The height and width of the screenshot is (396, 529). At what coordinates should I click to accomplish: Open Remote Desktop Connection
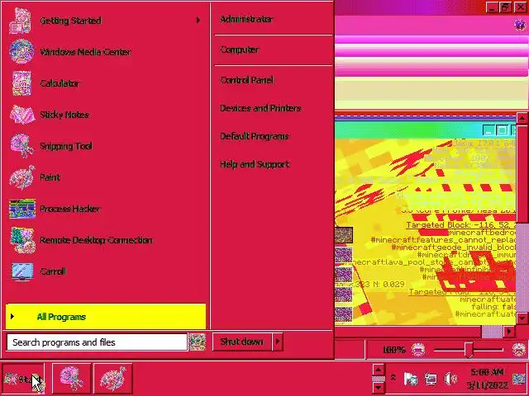point(105,240)
